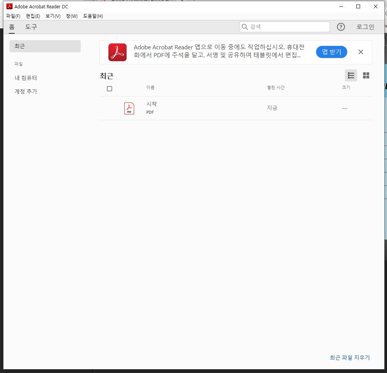Click the PDF file icon for 시작

click(x=129, y=108)
